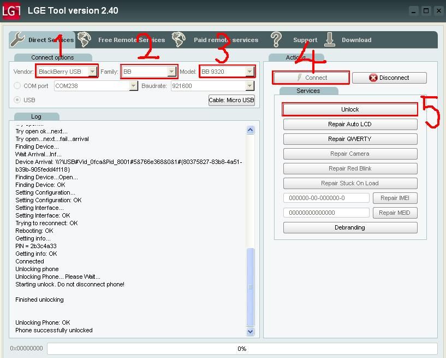Open the Family dropdown showing BB
This screenshot has width=446, height=358.
click(171, 72)
